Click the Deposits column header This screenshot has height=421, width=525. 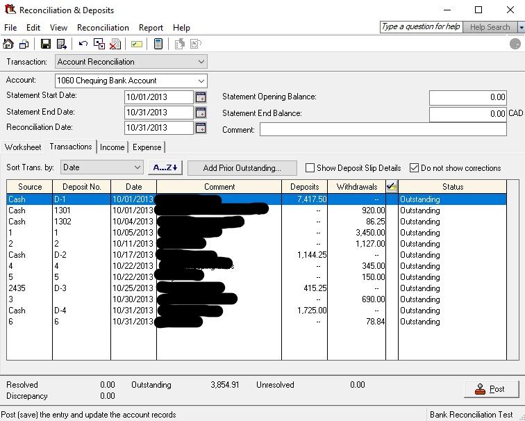(x=304, y=187)
